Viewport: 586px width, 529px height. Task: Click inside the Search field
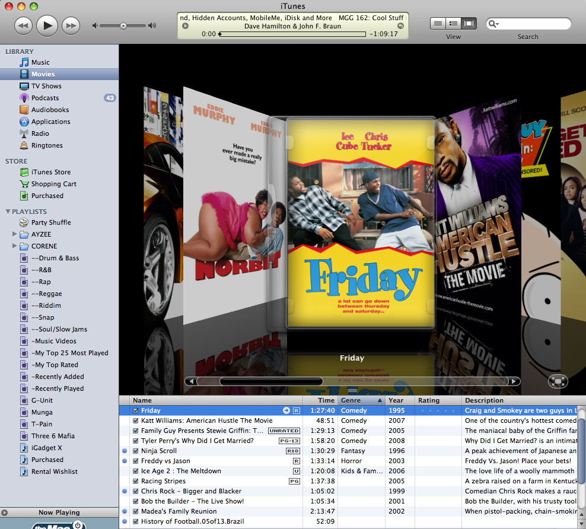[528, 23]
